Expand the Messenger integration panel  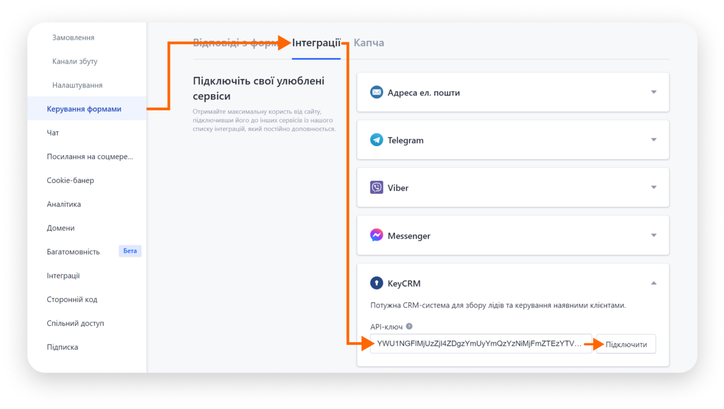click(653, 235)
